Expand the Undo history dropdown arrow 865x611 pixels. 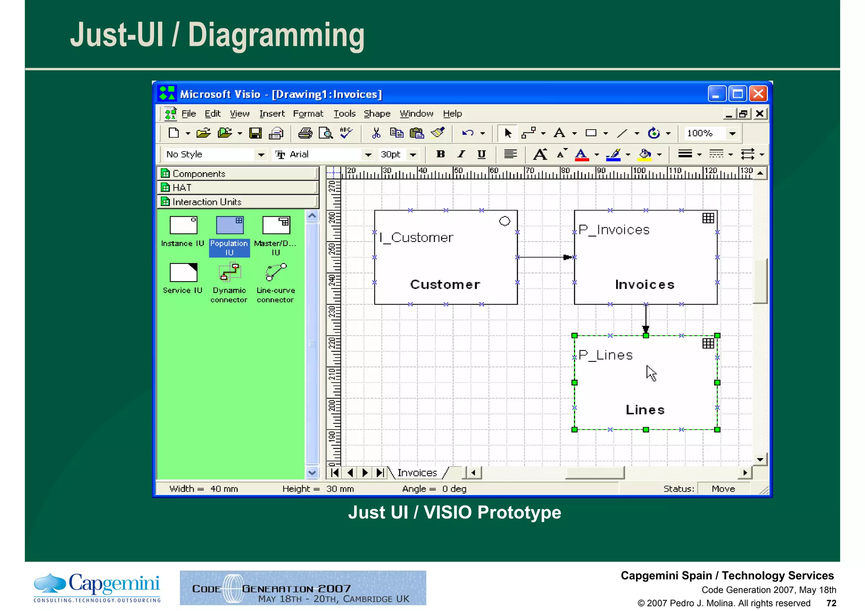pos(482,134)
